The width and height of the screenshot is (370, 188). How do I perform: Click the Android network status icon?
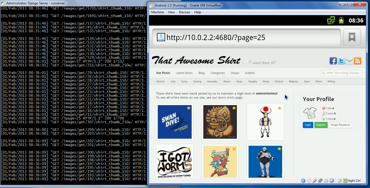331,20
